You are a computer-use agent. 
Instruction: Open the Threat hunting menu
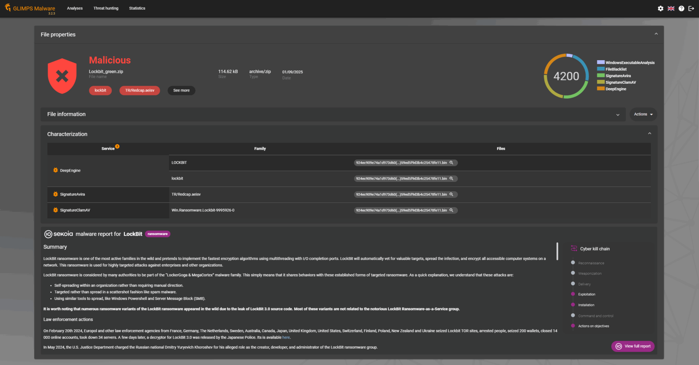tap(106, 8)
